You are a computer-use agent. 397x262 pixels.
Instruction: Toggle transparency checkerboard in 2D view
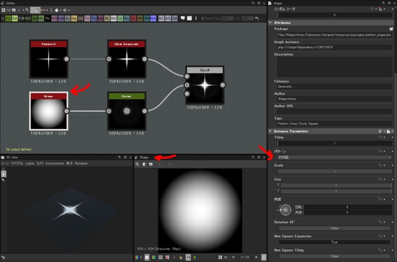pos(147,257)
